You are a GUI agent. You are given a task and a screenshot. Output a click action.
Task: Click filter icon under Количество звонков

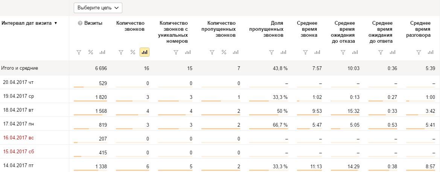[121, 52]
